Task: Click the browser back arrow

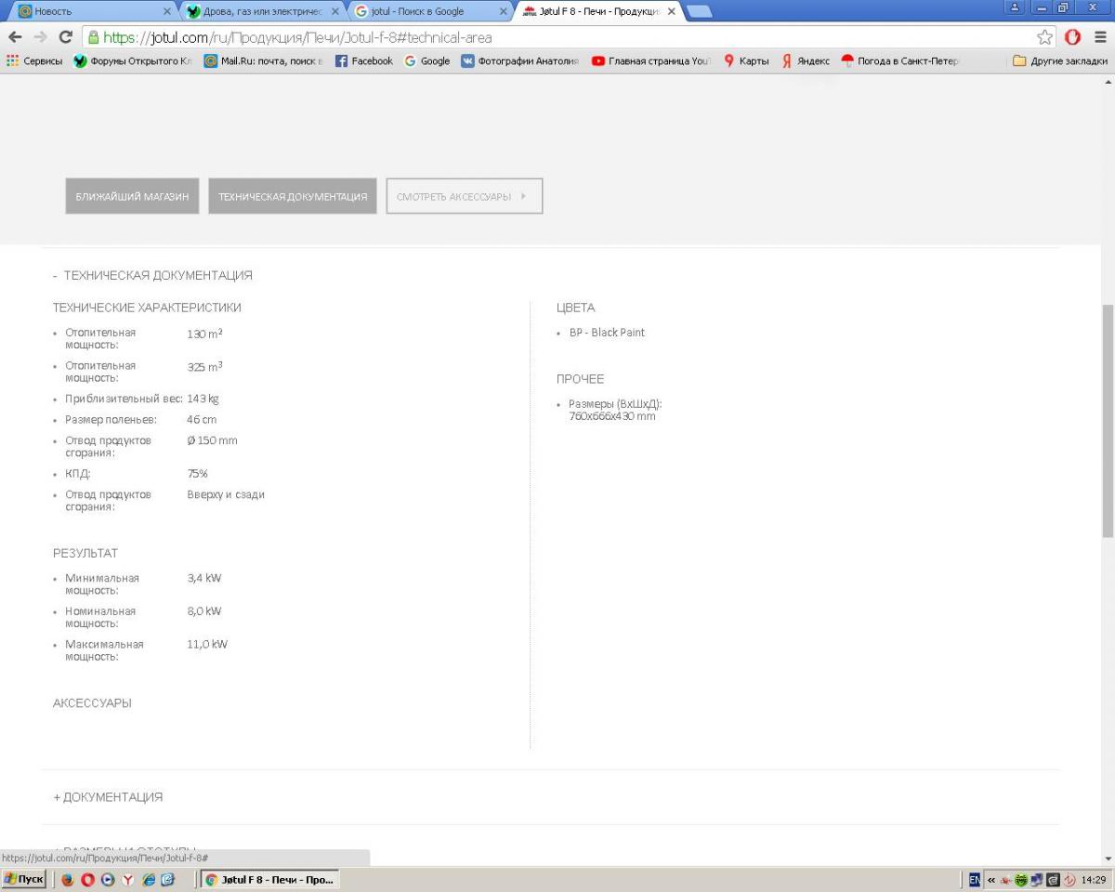Action: click(x=15, y=38)
